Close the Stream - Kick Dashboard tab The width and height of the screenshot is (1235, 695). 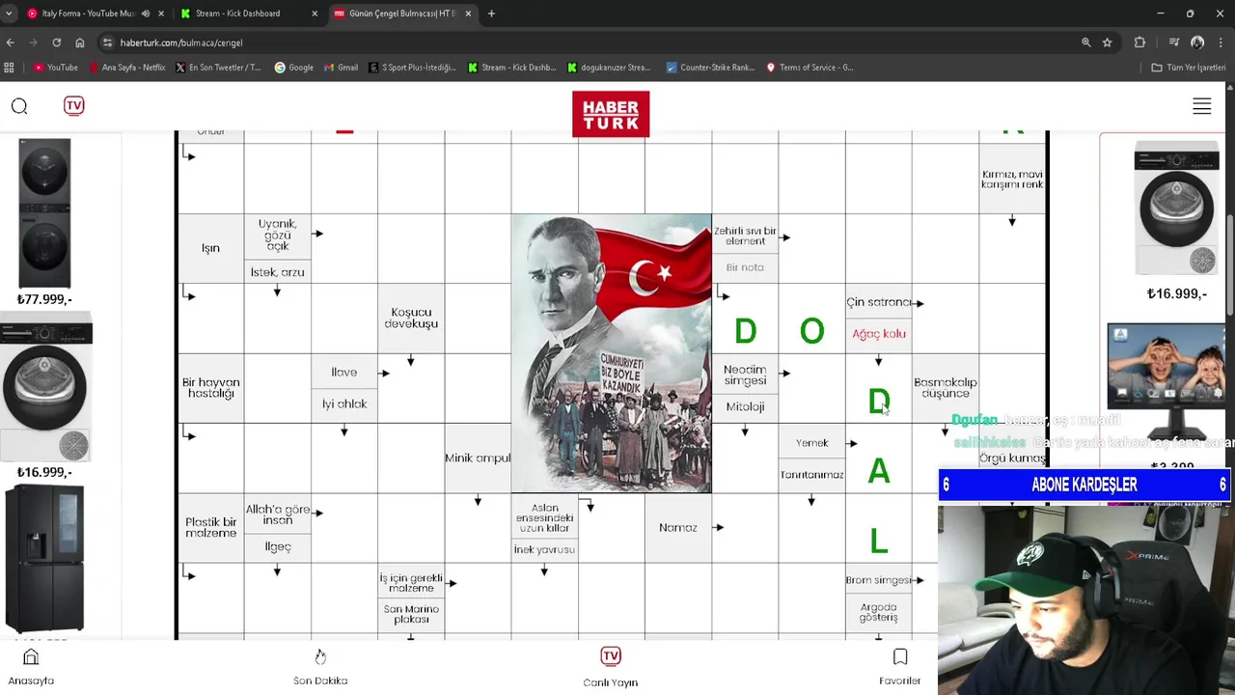coord(315,14)
